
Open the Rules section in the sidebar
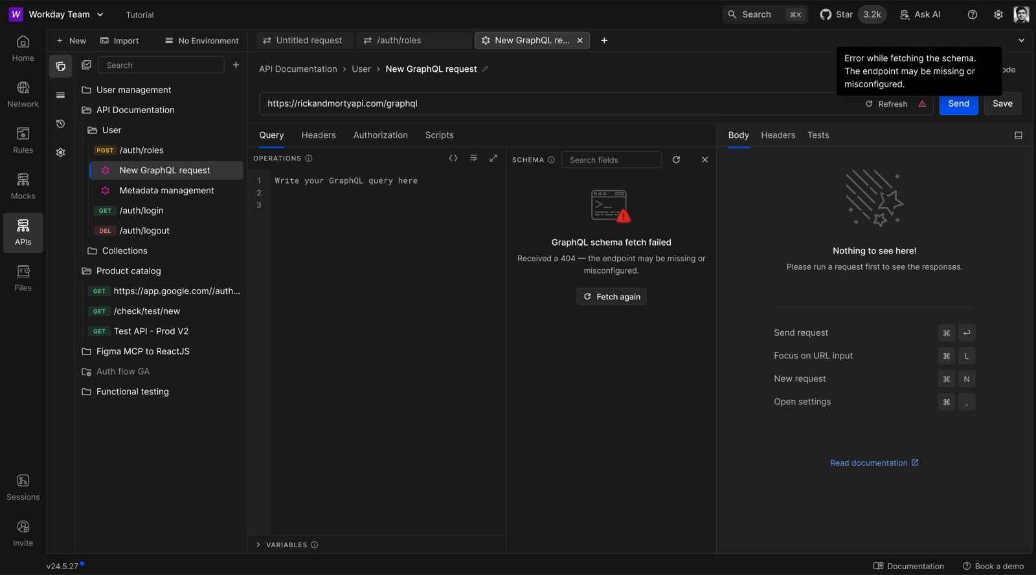[x=23, y=141]
